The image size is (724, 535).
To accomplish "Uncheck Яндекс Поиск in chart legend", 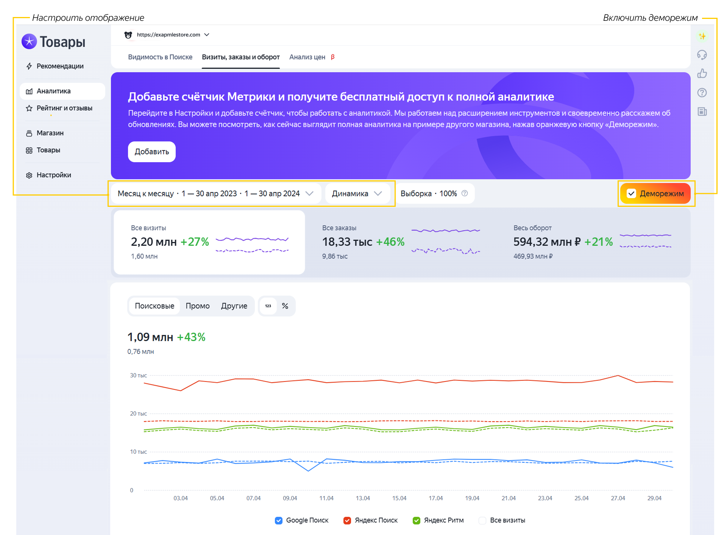I will pyautogui.click(x=347, y=520).
